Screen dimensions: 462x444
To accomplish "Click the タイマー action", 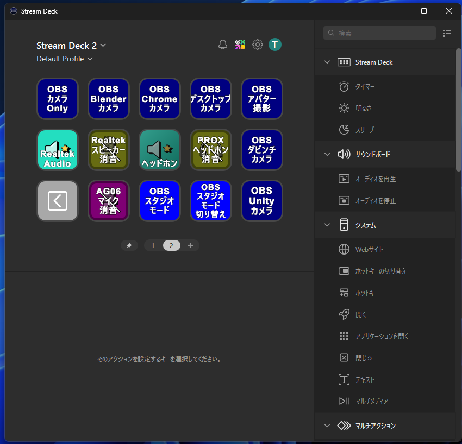I will coord(385,86).
